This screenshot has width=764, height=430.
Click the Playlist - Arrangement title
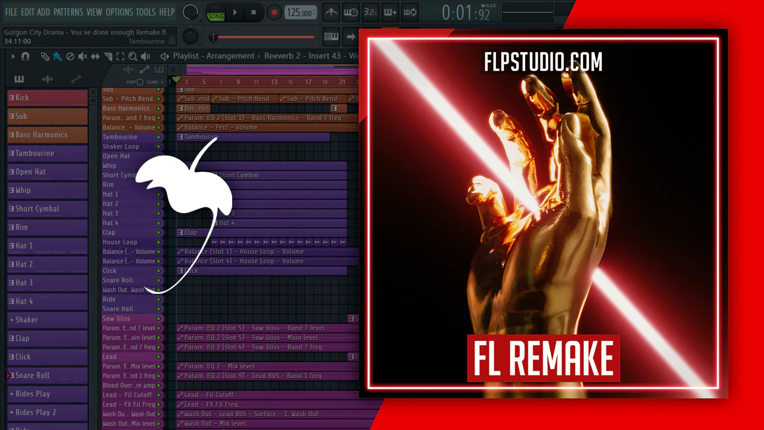pyautogui.click(x=214, y=56)
